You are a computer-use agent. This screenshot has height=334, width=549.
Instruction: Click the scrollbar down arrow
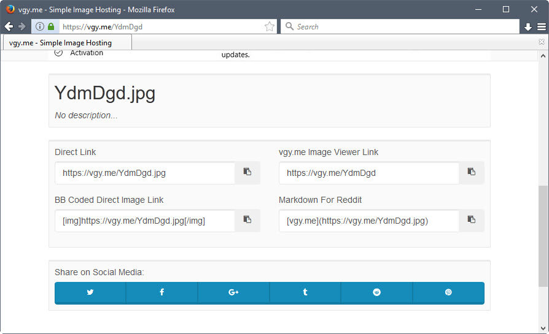pyautogui.click(x=543, y=328)
